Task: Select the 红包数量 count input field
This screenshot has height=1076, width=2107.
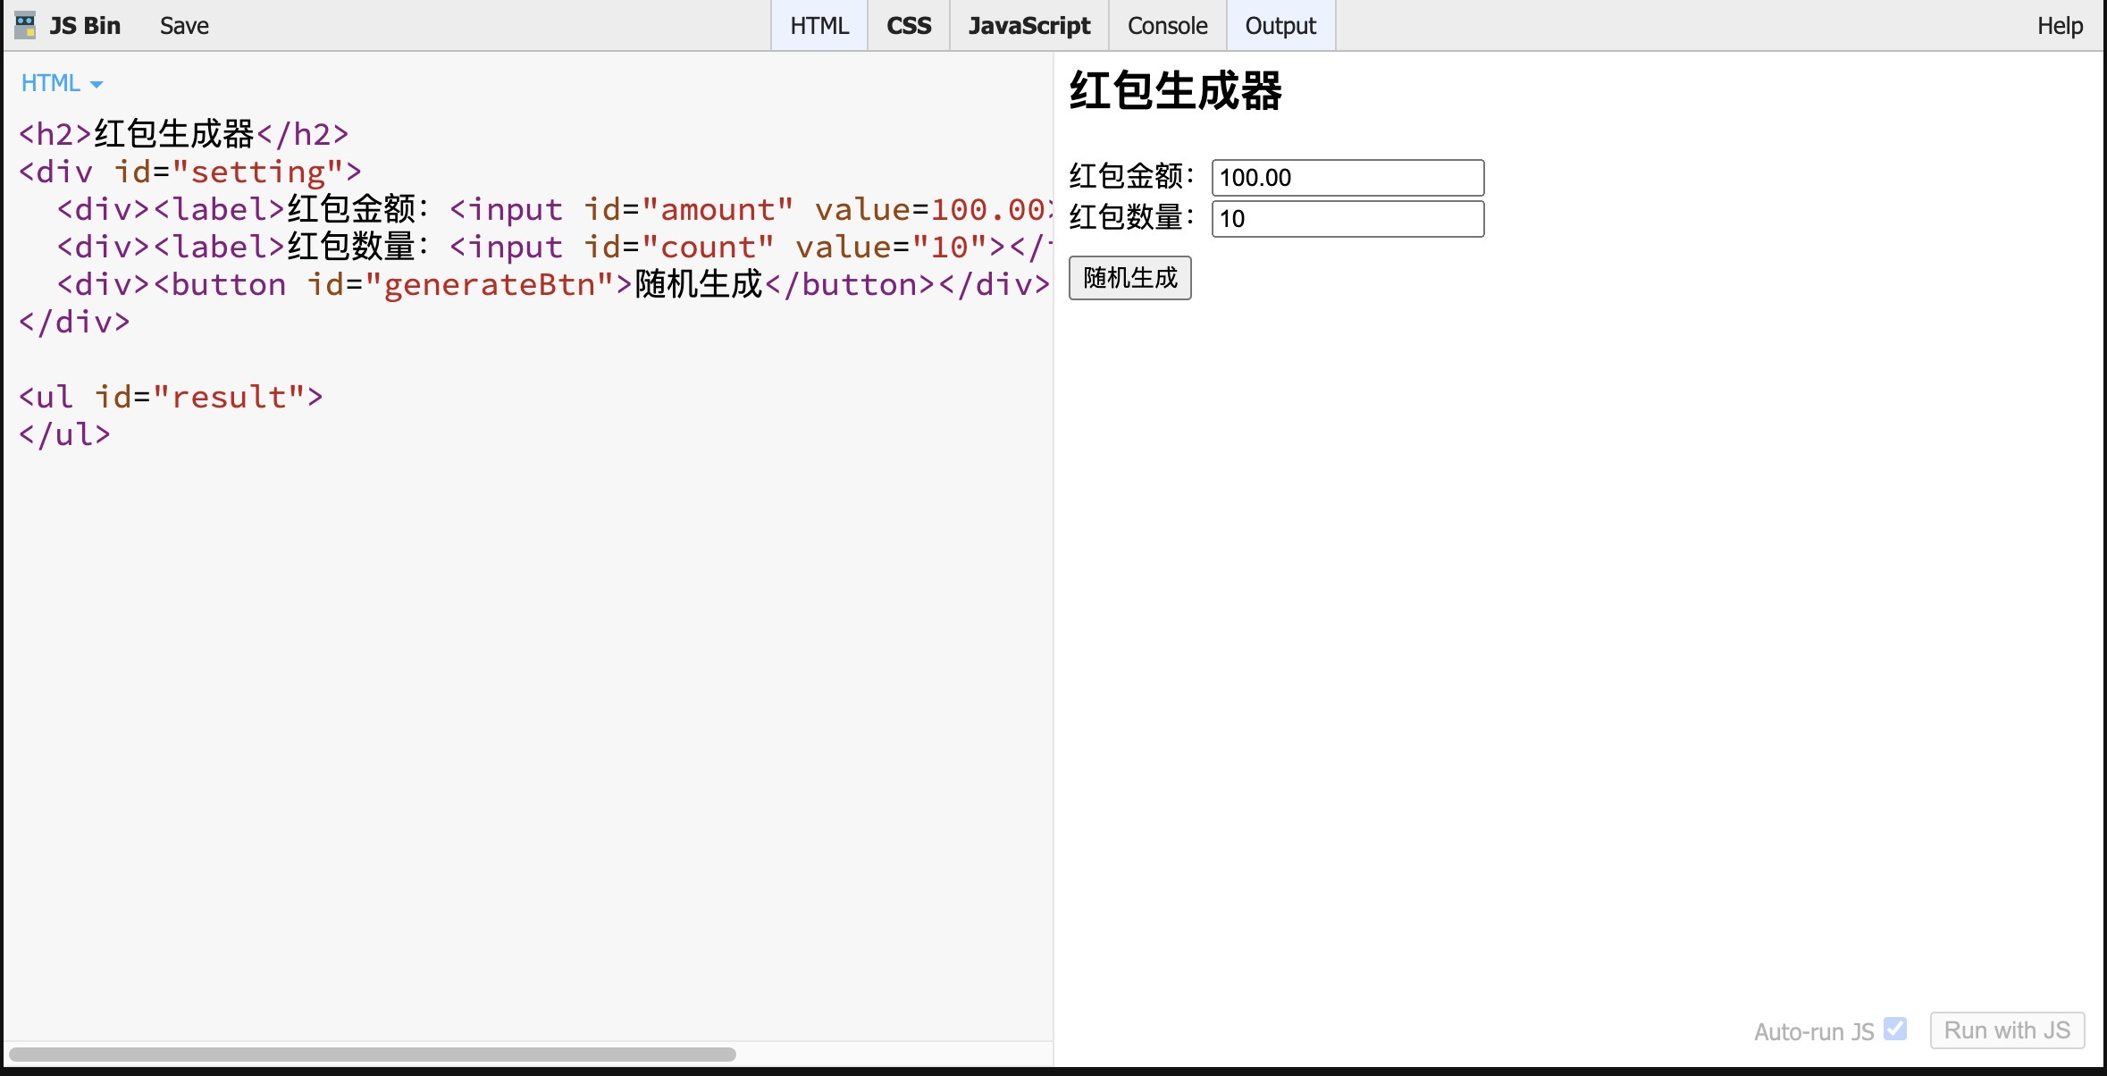Action: pyautogui.click(x=1347, y=219)
